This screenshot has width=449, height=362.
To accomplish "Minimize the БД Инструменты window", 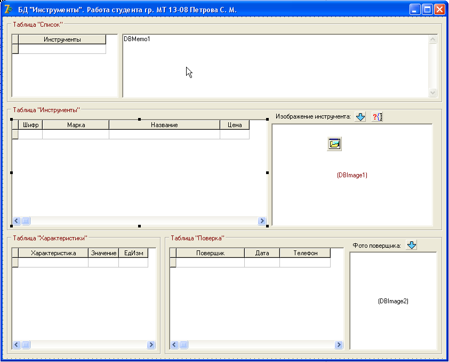I will coord(414,10).
